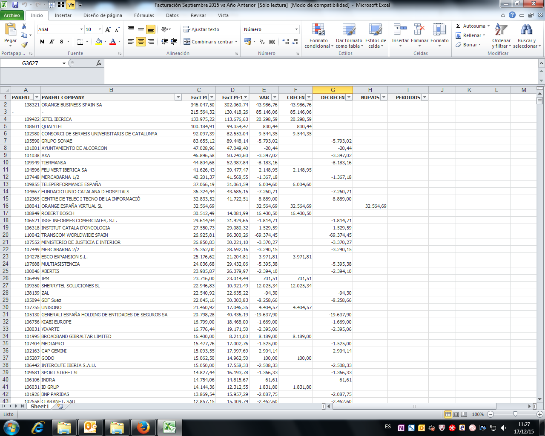This screenshot has height=436, width=545.
Task: Click the fill color bucket icon
Action: click(99, 42)
